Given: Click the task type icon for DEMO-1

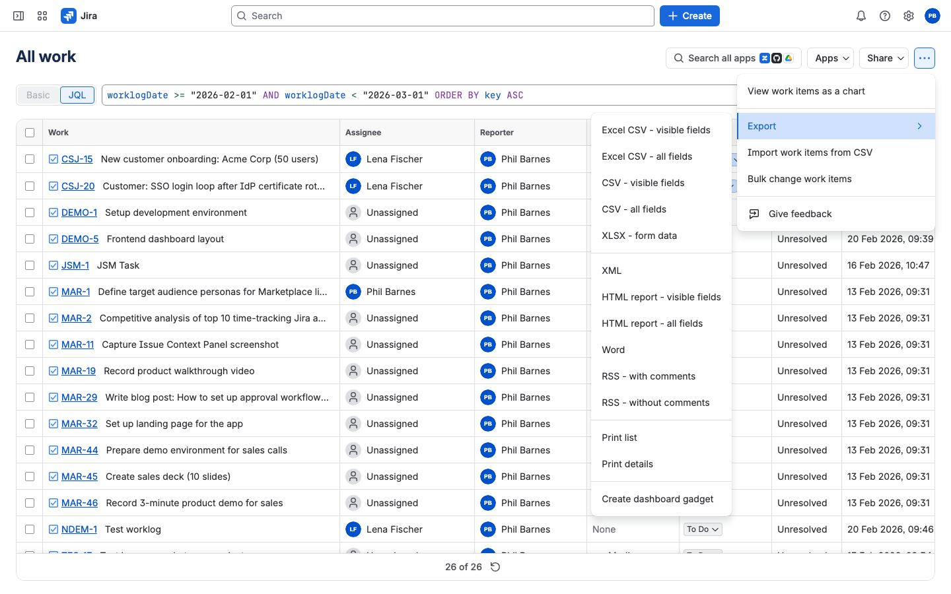Looking at the screenshot, I should coord(53,213).
